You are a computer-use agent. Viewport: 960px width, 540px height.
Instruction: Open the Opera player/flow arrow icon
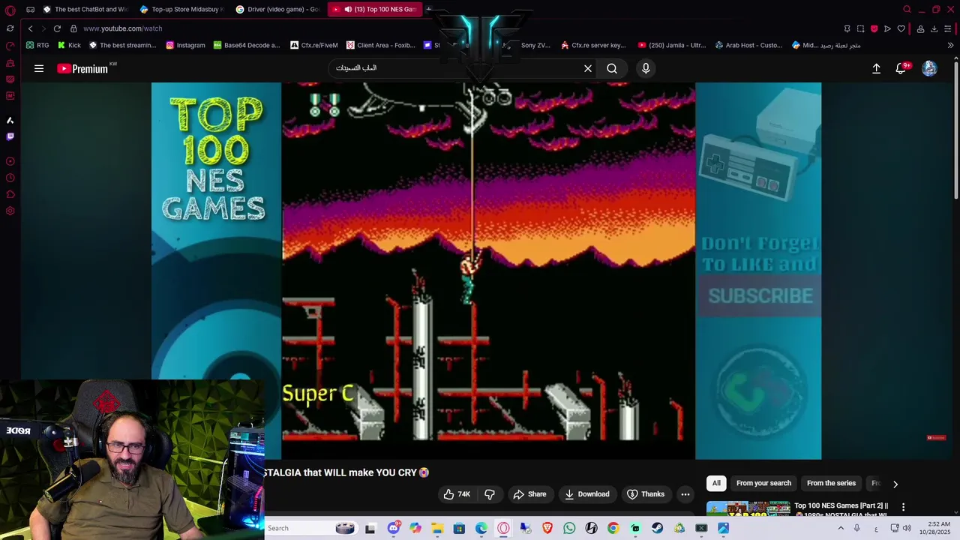click(x=887, y=28)
